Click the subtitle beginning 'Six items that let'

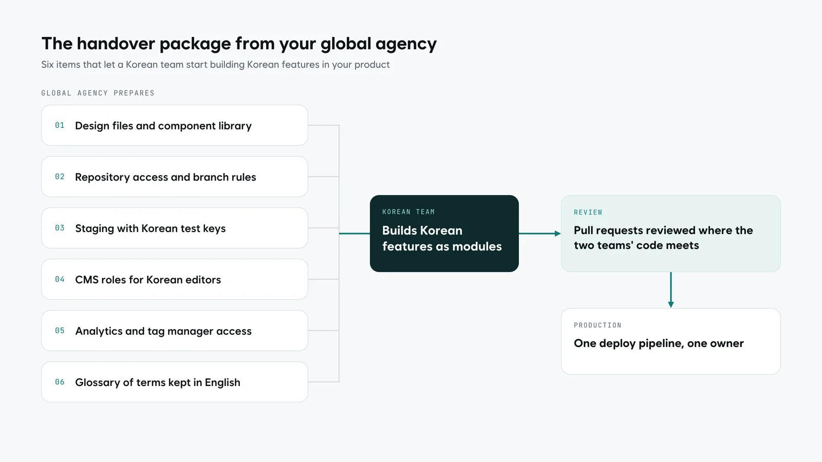pos(215,65)
